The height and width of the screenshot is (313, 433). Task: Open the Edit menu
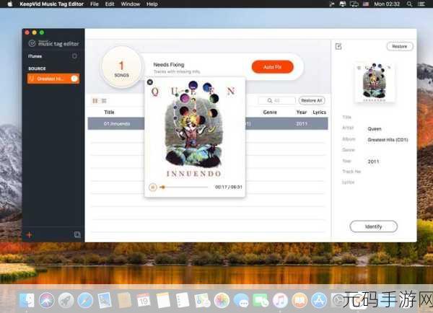[110, 4]
